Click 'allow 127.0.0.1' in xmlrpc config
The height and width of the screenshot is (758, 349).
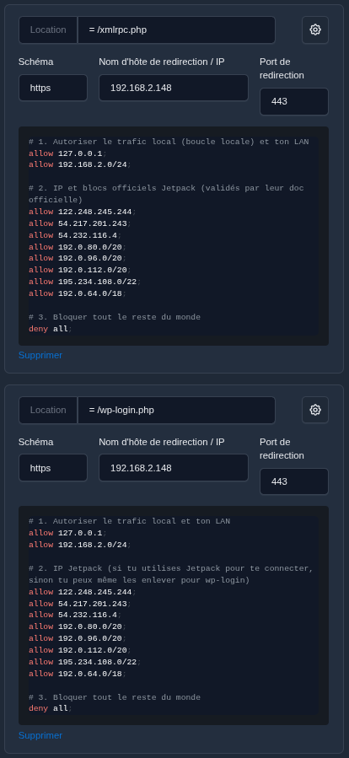tap(67, 153)
